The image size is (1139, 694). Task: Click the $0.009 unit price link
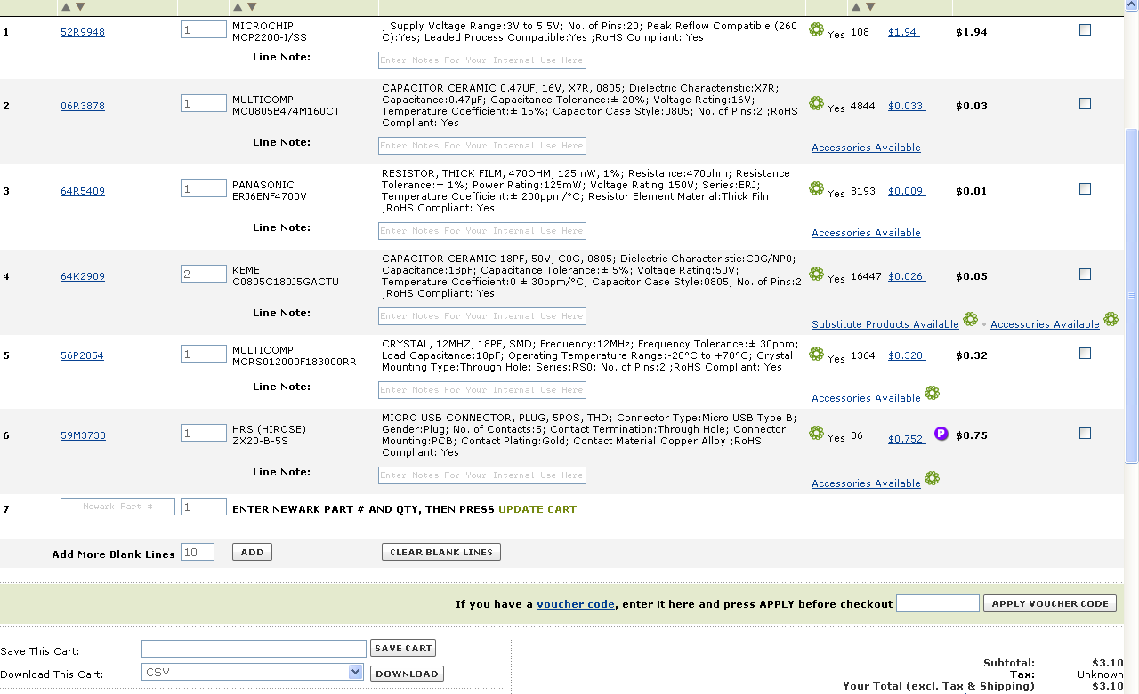[907, 191]
